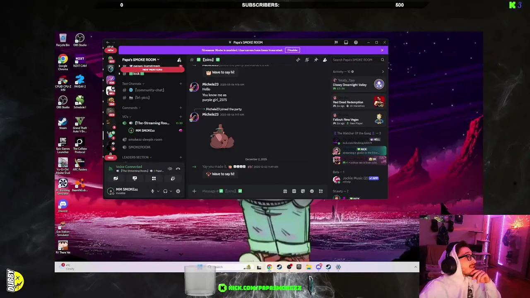Collapse the LEADERS SECTION category

pyautogui.click(x=137, y=157)
